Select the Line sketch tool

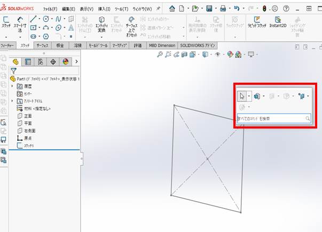tap(33, 19)
